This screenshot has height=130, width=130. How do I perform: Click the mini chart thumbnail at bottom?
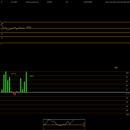tap(64, 125)
